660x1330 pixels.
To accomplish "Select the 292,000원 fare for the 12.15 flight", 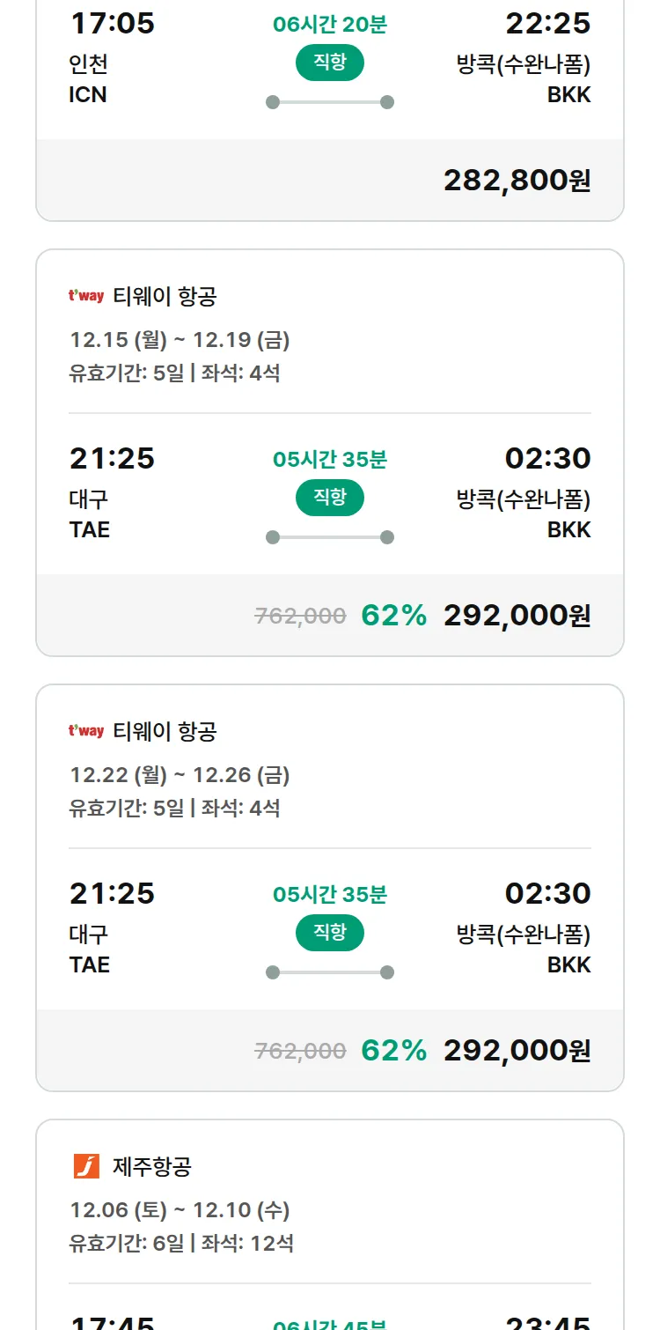I will point(517,615).
